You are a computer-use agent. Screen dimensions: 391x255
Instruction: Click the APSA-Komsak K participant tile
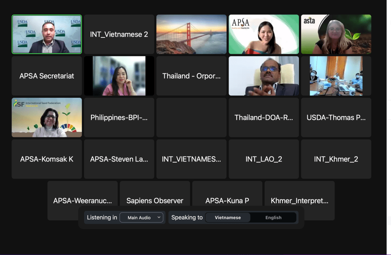[x=47, y=159]
